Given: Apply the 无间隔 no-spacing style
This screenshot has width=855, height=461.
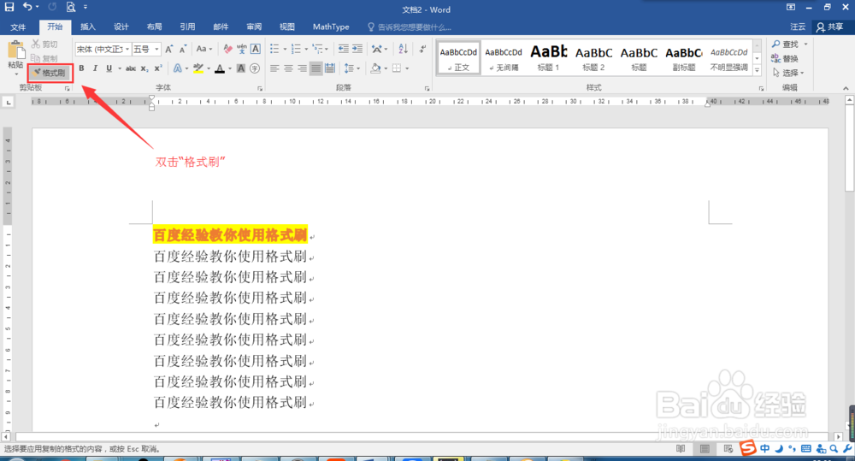Looking at the screenshot, I should 504,58.
